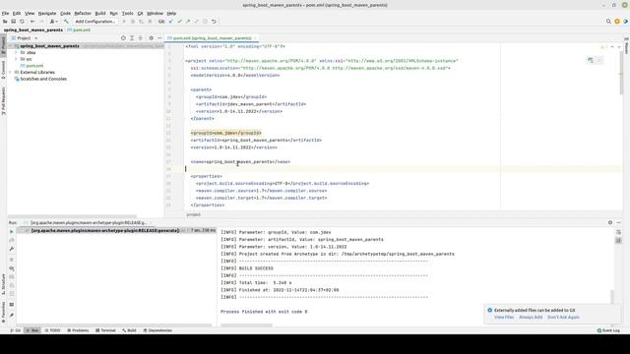The image size is (630, 354).
Task: Open the Refactor menu
Action: pos(83,13)
